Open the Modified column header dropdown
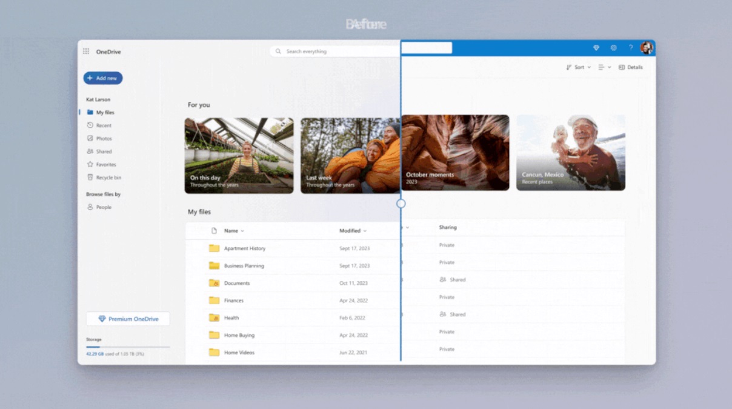The image size is (732, 409). click(353, 231)
